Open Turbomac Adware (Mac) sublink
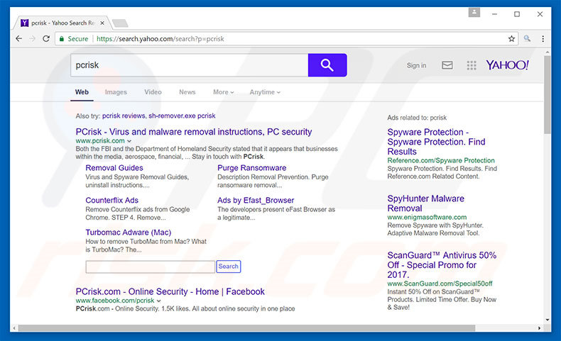The width and height of the screenshot is (561, 341). 129,233
